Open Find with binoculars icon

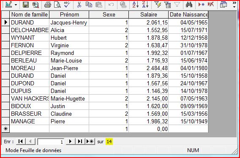pyautogui.click(x=189, y=5)
